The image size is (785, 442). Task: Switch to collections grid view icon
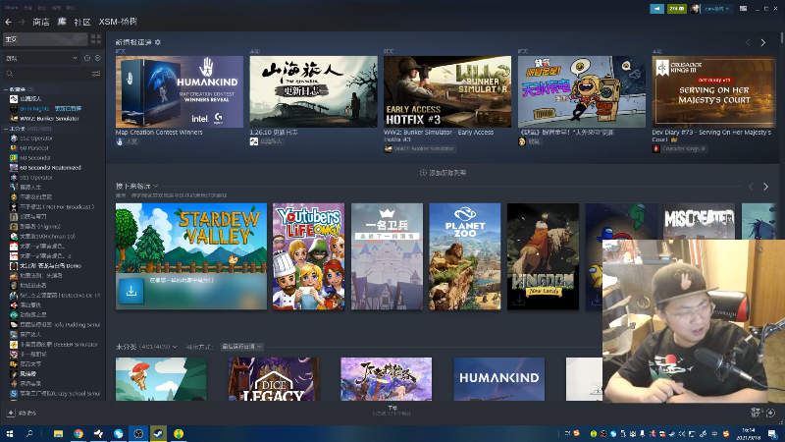pyautogui.click(x=95, y=39)
